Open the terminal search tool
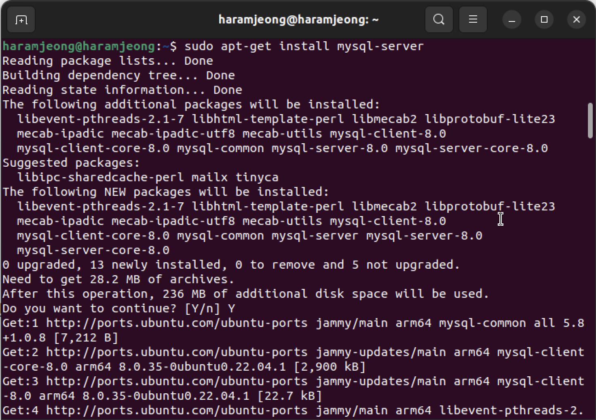 [x=439, y=19]
